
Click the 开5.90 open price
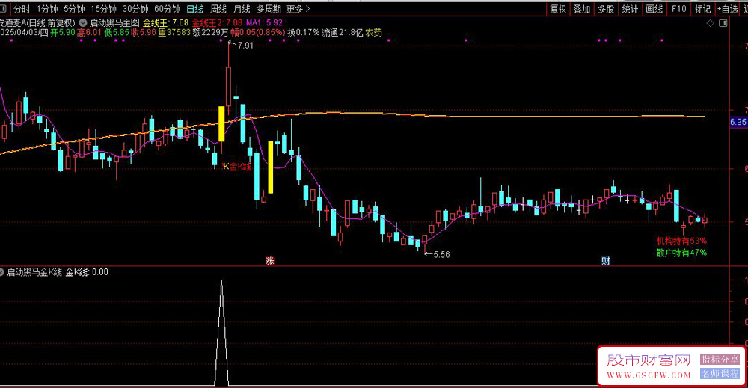(x=63, y=32)
